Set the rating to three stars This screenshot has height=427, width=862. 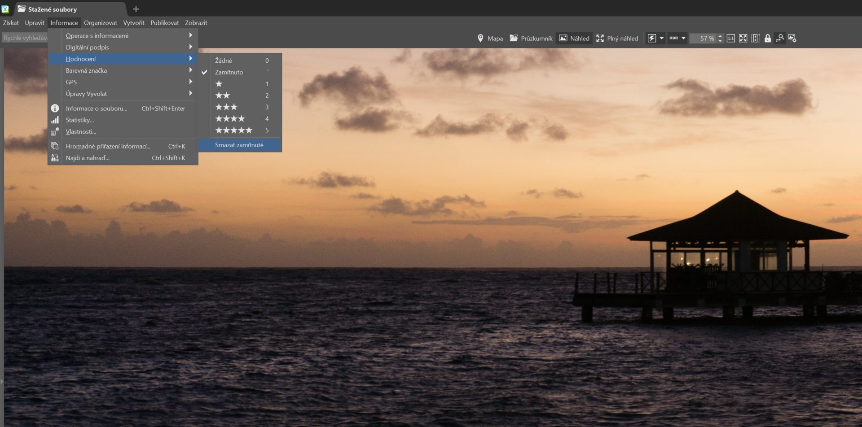click(226, 107)
